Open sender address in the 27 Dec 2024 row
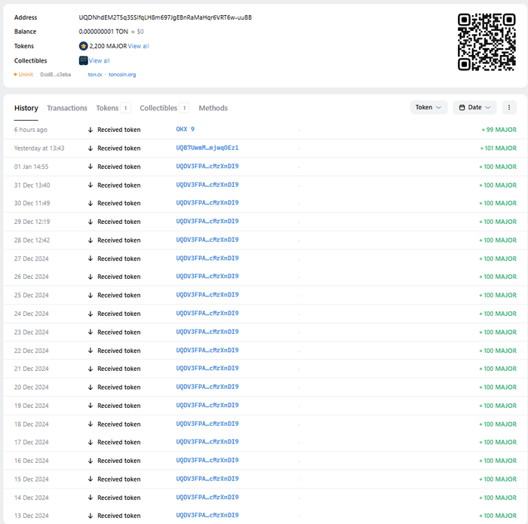The width and height of the screenshot is (528, 524). pyautogui.click(x=207, y=258)
